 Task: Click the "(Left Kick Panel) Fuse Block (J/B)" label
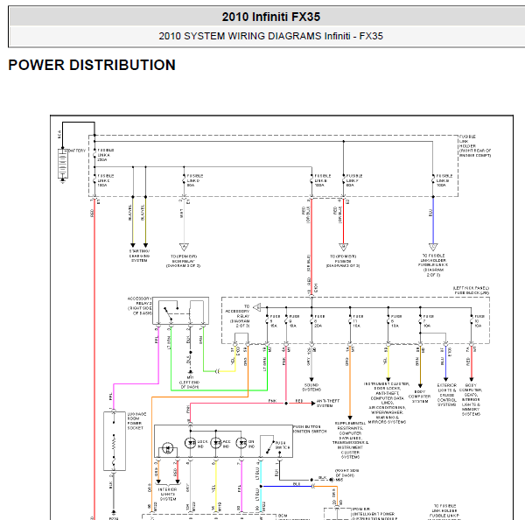tap(471, 290)
